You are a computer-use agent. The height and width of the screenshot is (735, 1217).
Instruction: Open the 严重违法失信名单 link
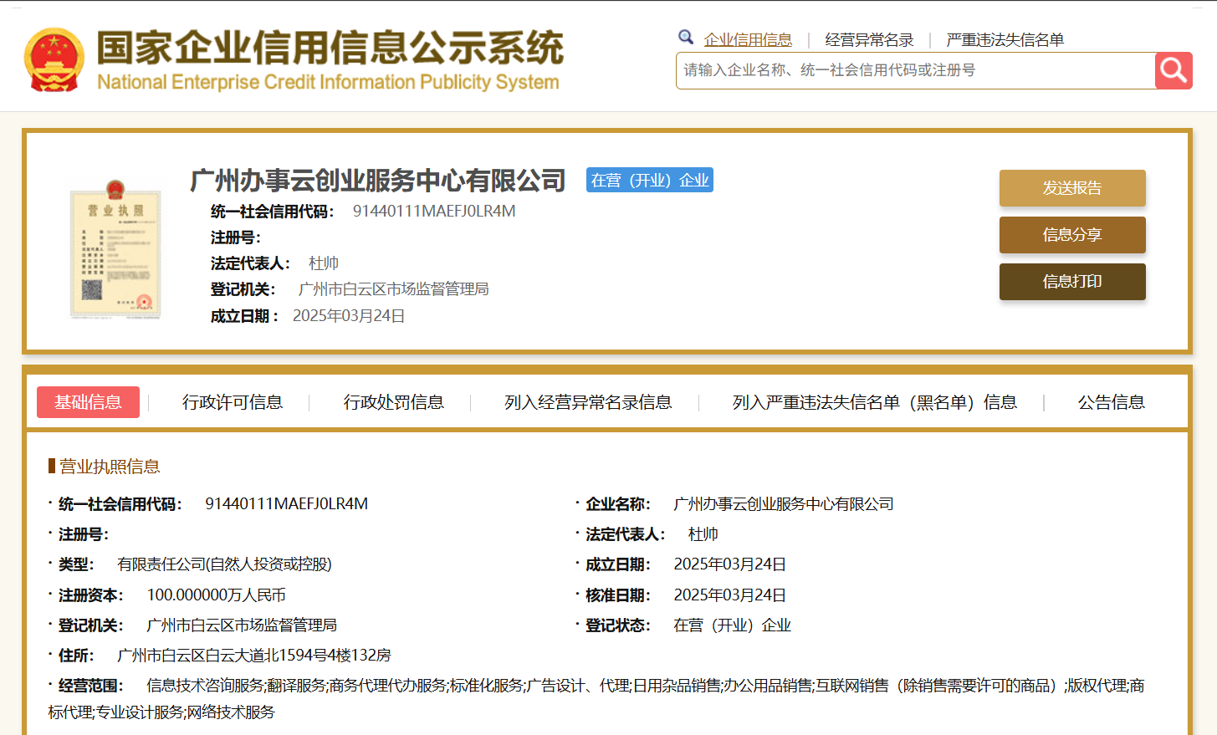1002,38
